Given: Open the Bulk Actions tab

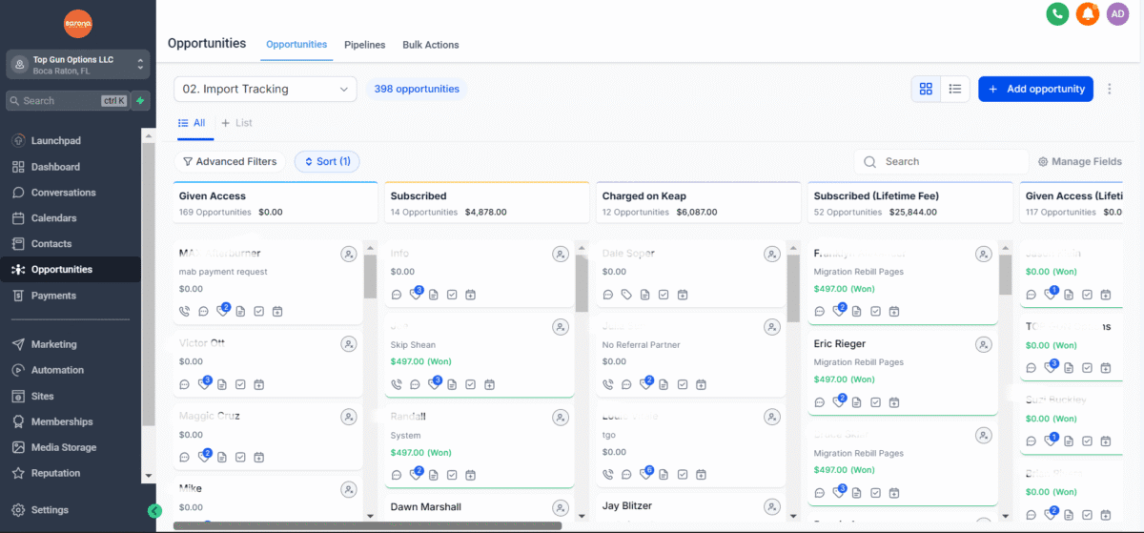Looking at the screenshot, I should (x=430, y=45).
